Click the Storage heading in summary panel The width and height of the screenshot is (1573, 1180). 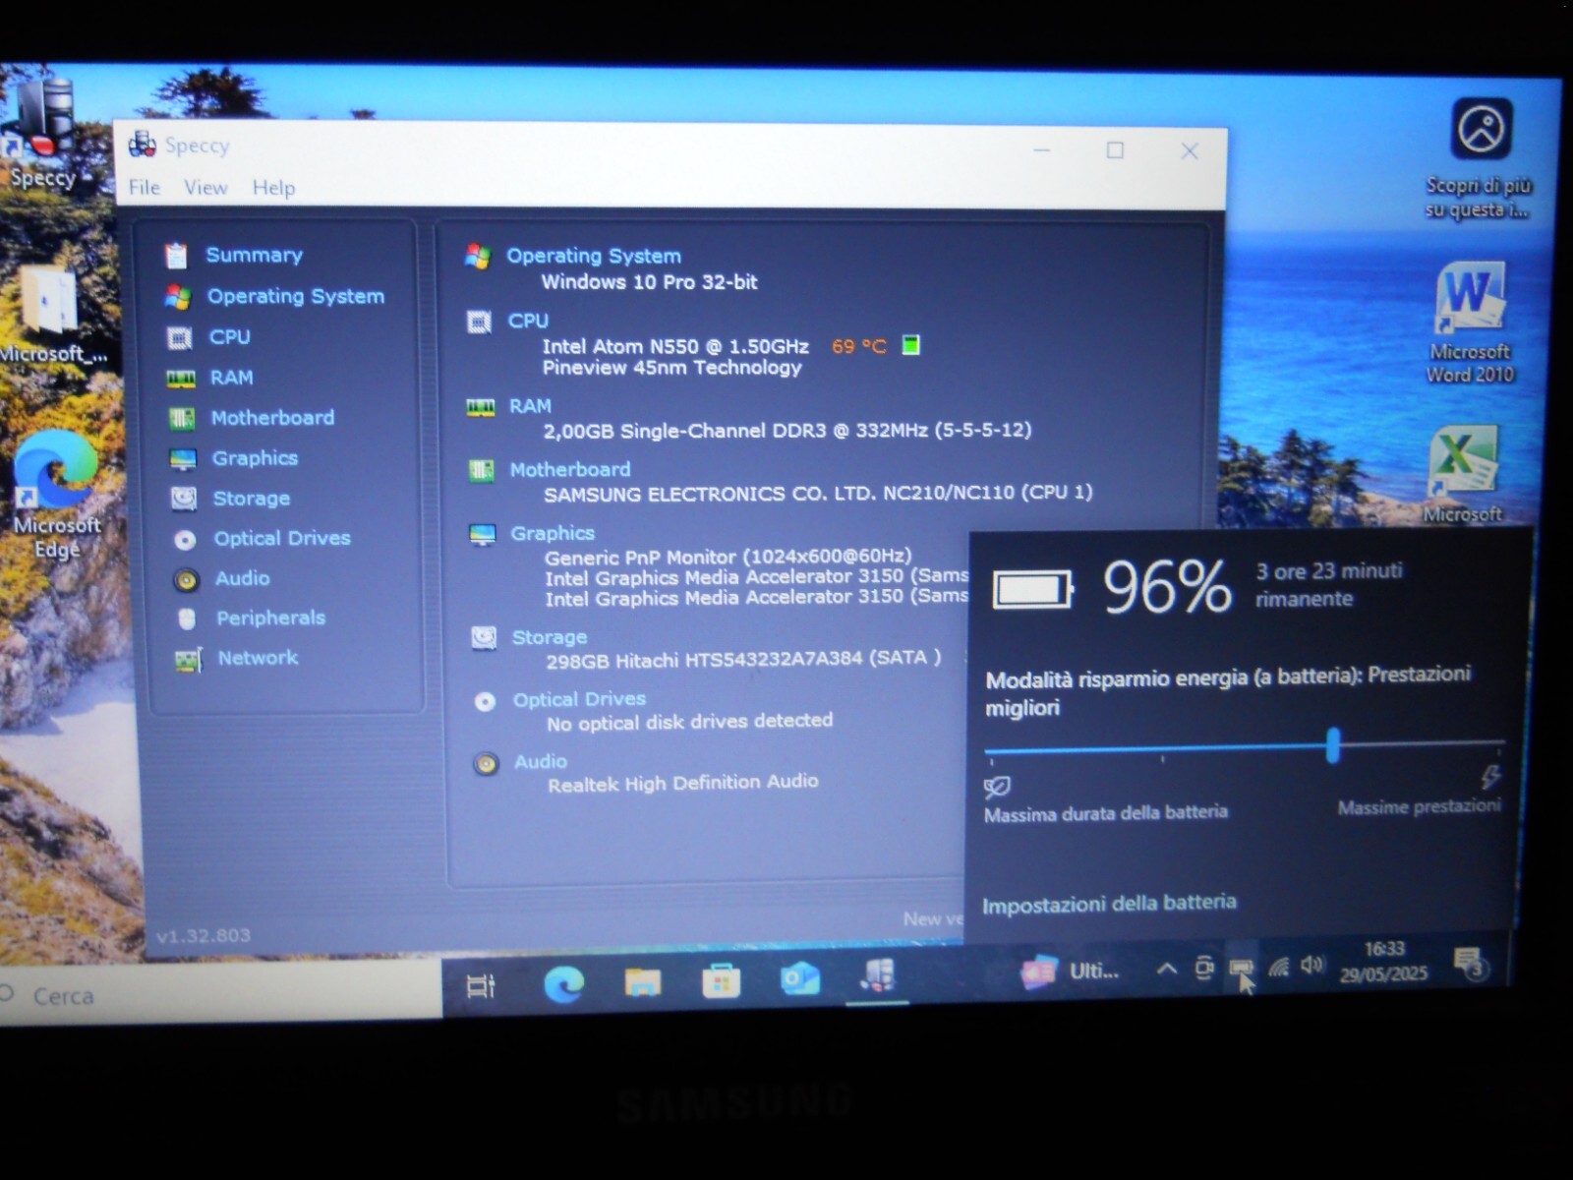tap(550, 637)
